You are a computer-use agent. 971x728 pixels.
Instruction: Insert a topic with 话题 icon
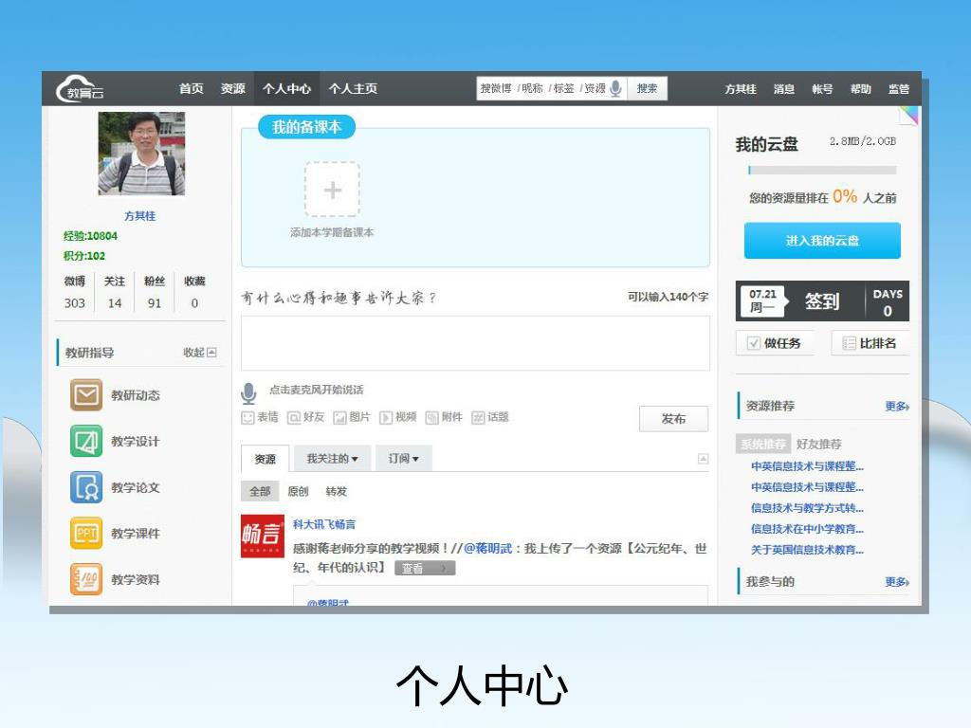478,418
